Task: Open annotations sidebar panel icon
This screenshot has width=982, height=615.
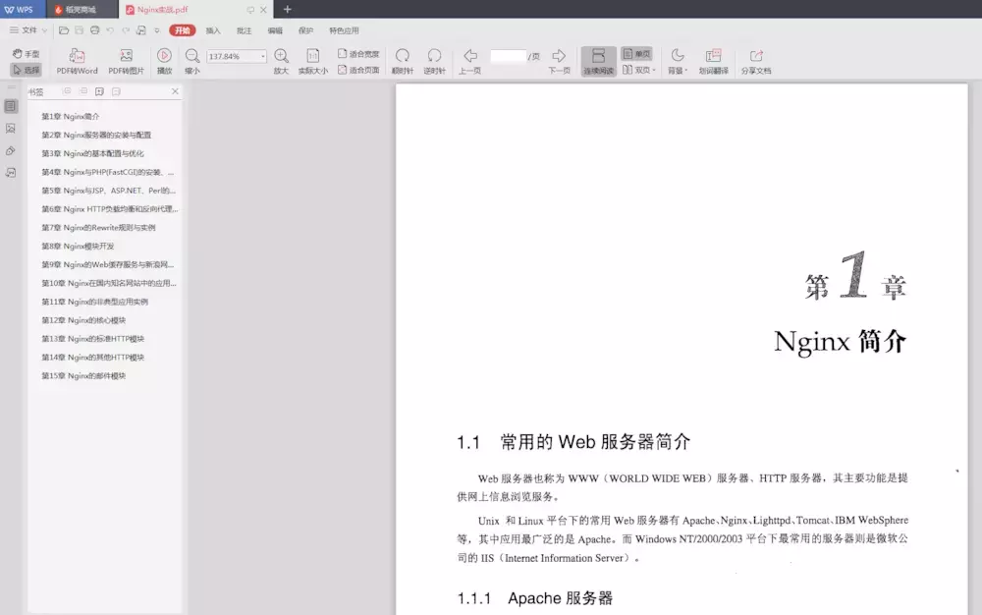Action: click(x=11, y=172)
